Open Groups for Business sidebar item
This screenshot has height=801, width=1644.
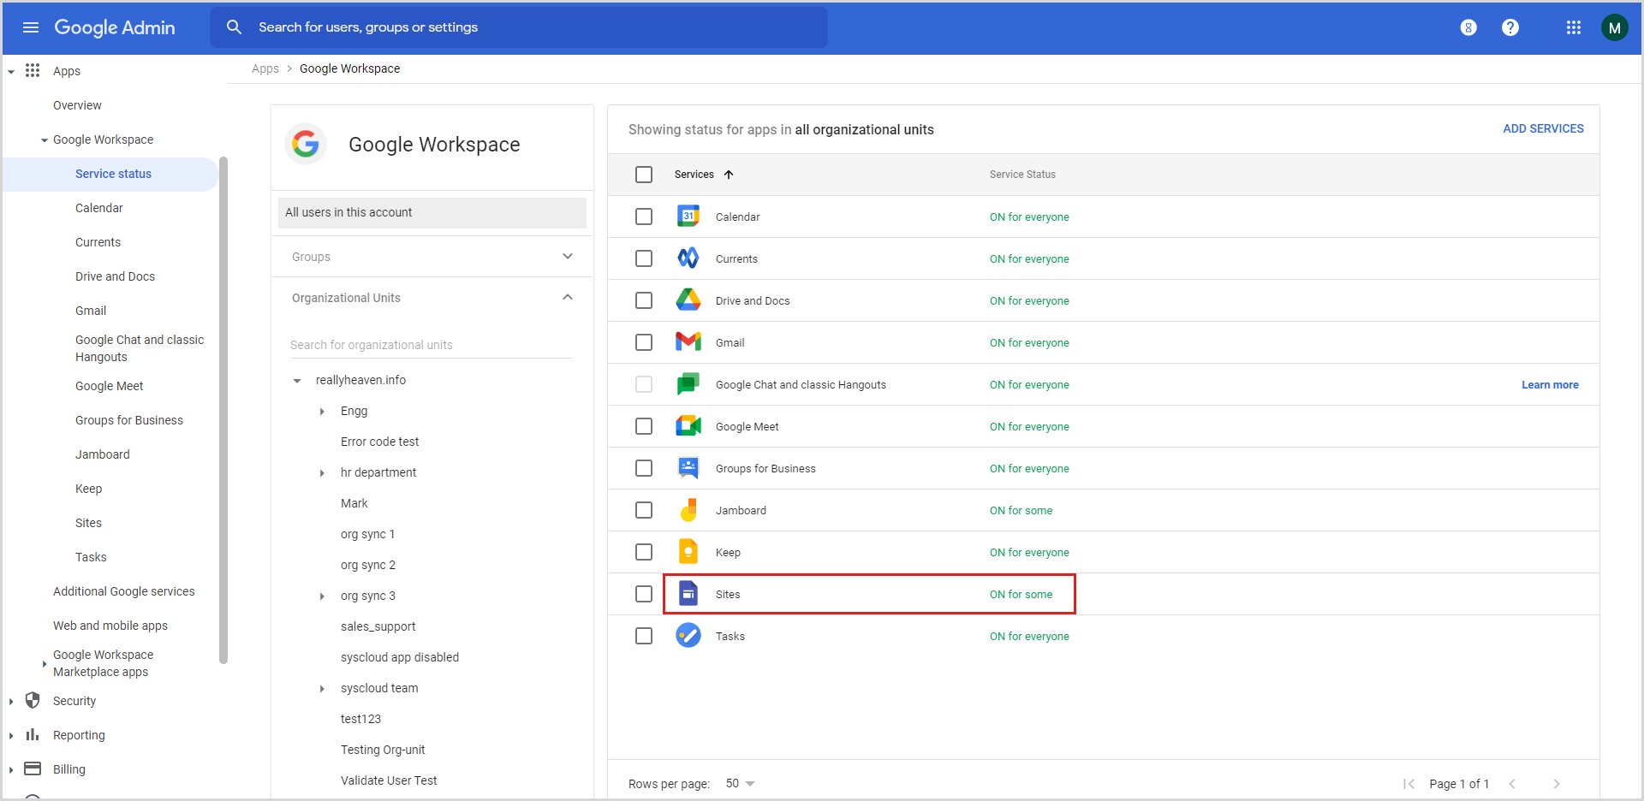pyautogui.click(x=129, y=420)
